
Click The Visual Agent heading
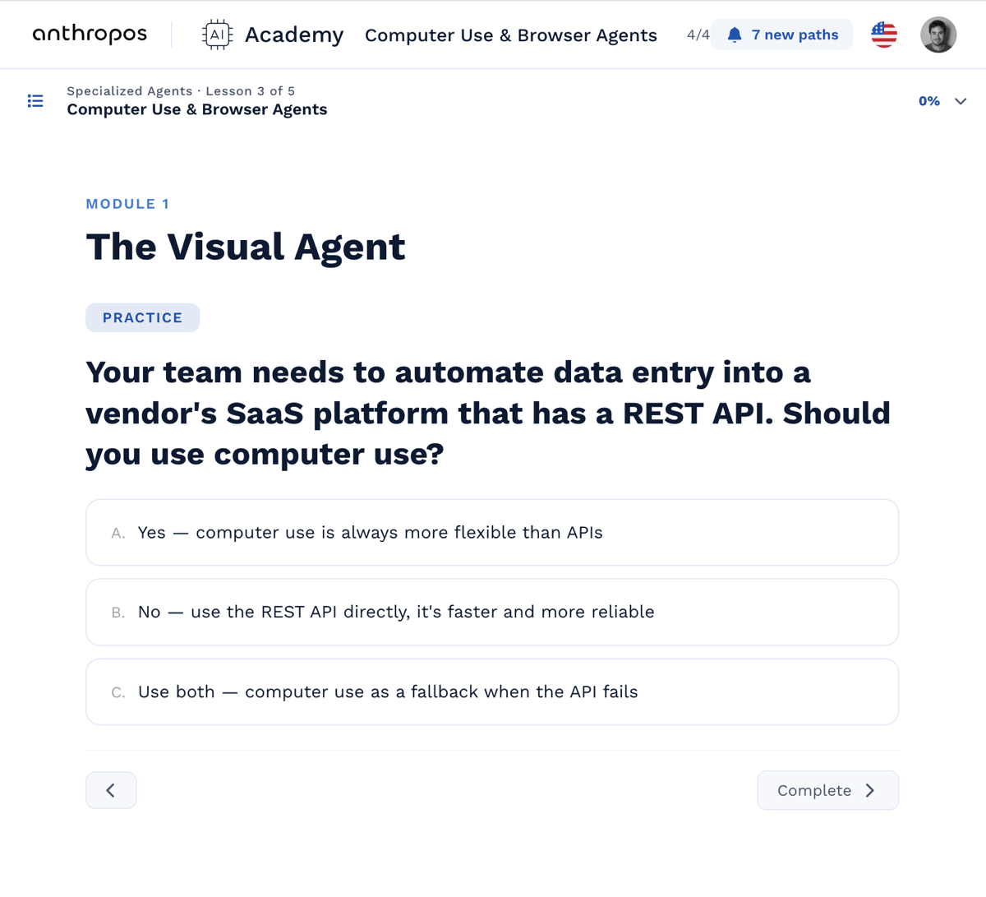coord(246,247)
